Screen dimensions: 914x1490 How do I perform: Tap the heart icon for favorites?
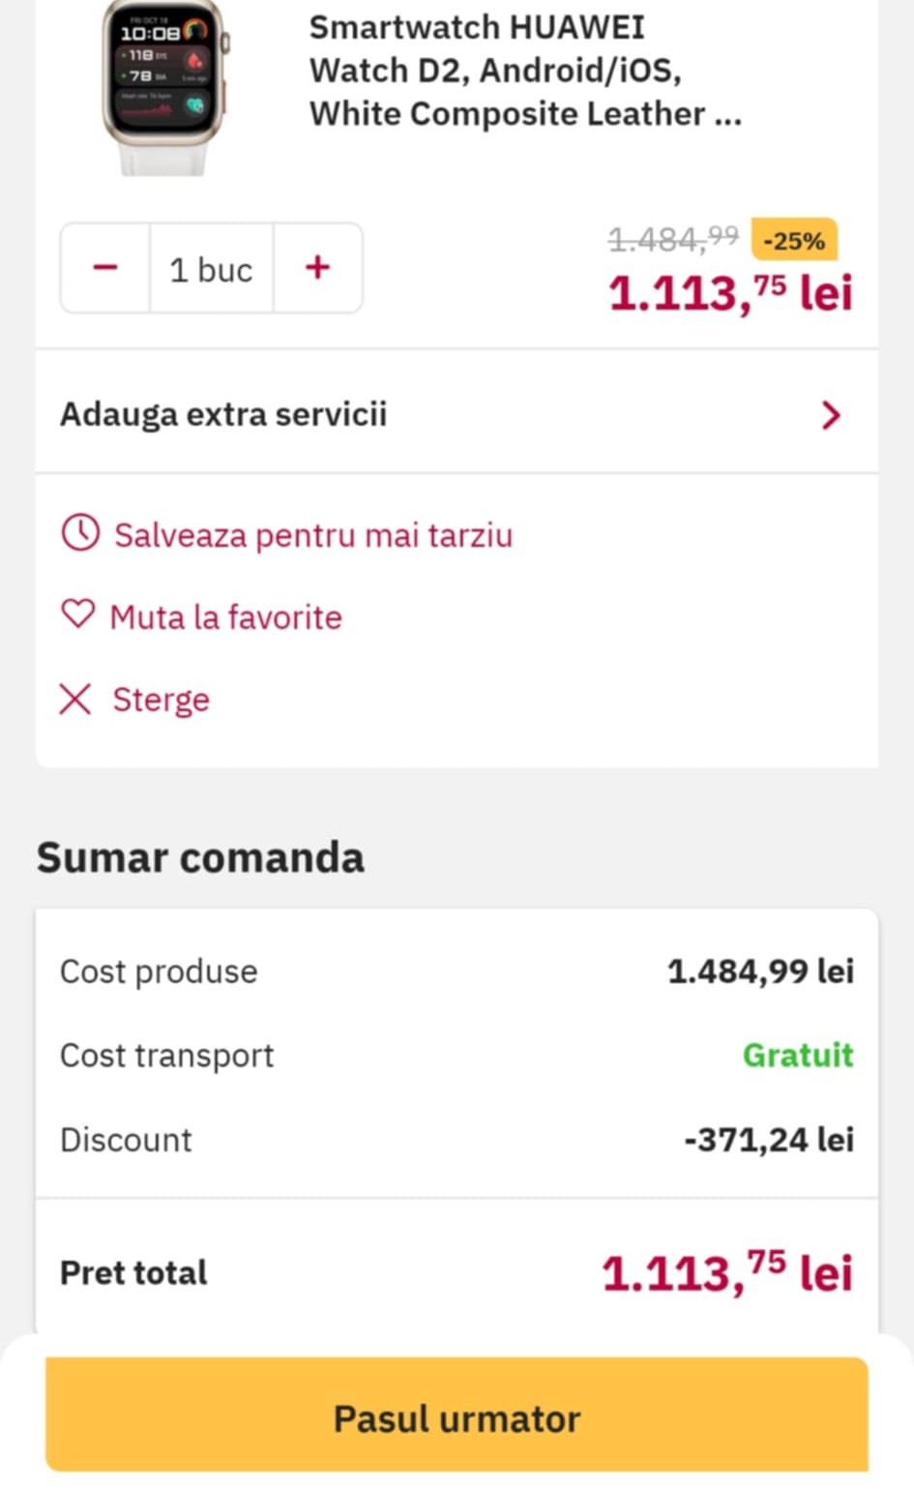tap(78, 614)
